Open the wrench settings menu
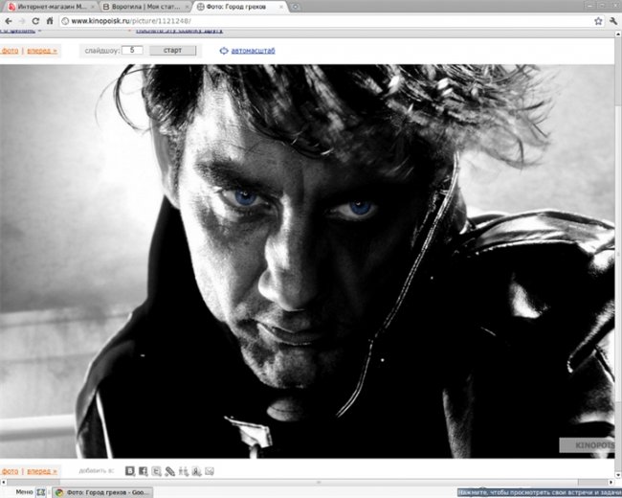The image size is (622, 498). [x=612, y=20]
